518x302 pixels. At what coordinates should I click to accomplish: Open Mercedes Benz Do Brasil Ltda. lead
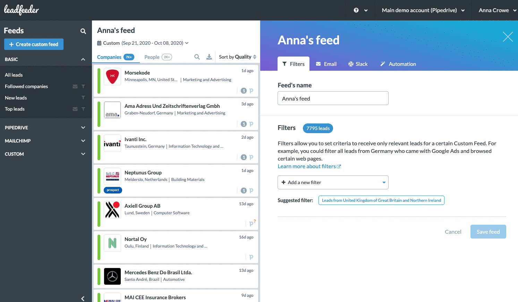176,276
